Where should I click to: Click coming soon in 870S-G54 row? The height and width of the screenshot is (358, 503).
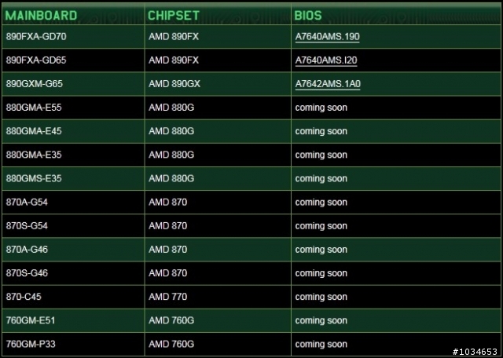tap(321, 226)
